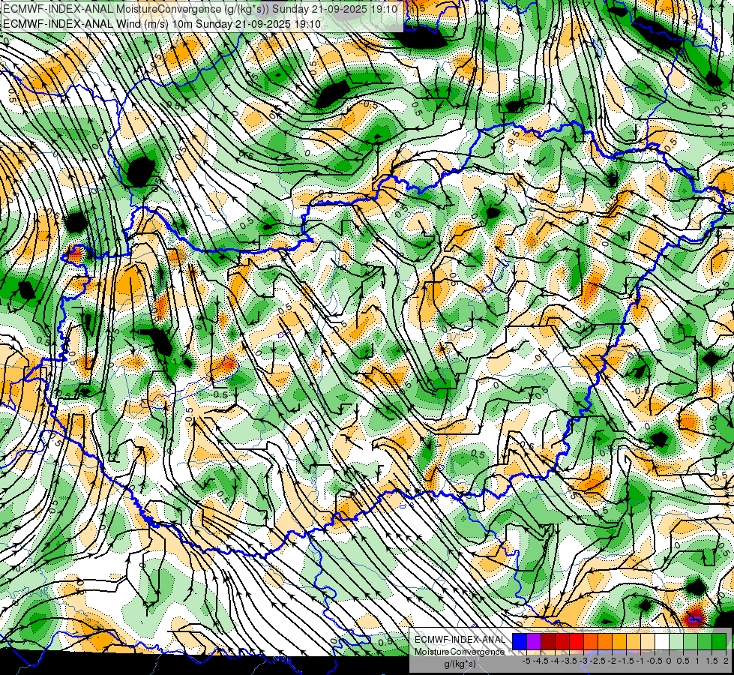Click the purple legend swatch between -5 and -4.5
The height and width of the screenshot is (675, 734).
click(x=534, y=641)
